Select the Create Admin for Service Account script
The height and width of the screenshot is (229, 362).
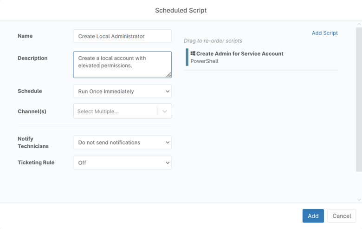tap(239, 53)
